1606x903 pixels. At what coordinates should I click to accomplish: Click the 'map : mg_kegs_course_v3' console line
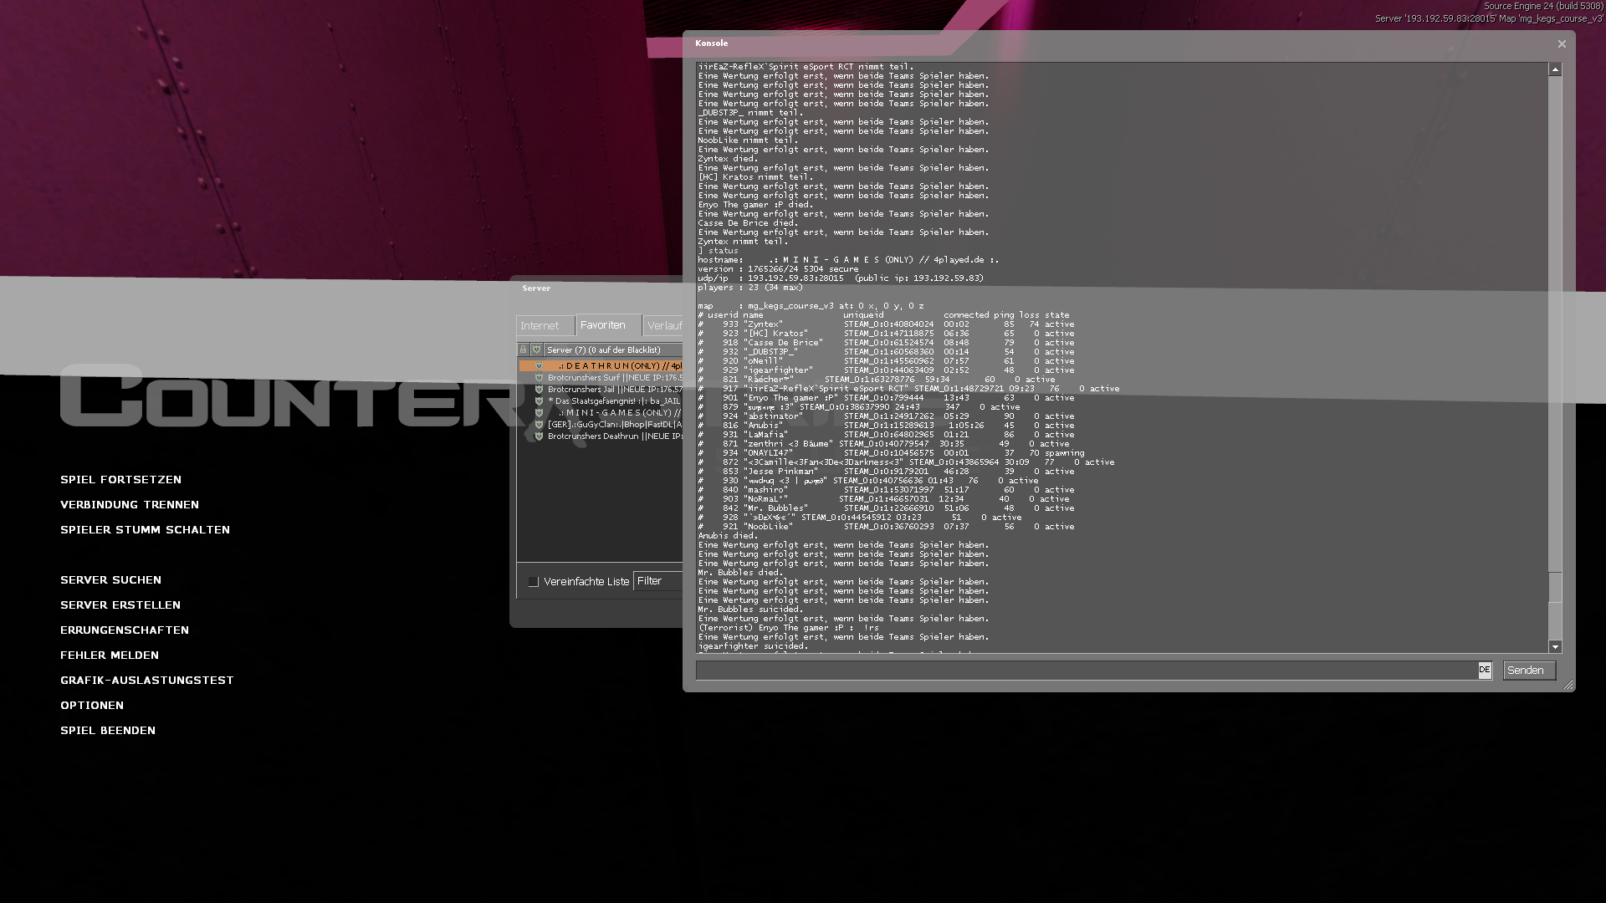[x=811, y=306]
